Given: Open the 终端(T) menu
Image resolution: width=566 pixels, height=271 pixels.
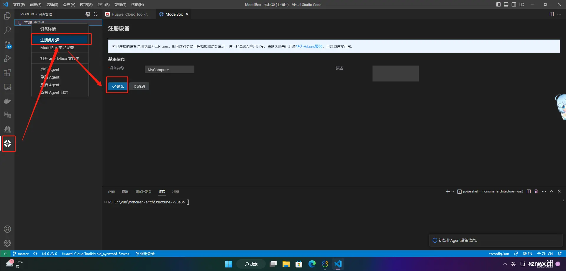Looking at the screenshot, I should 120,4.
